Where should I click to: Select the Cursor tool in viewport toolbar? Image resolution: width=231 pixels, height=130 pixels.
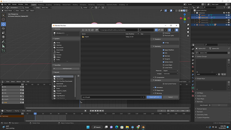click(x=3, y=19)
